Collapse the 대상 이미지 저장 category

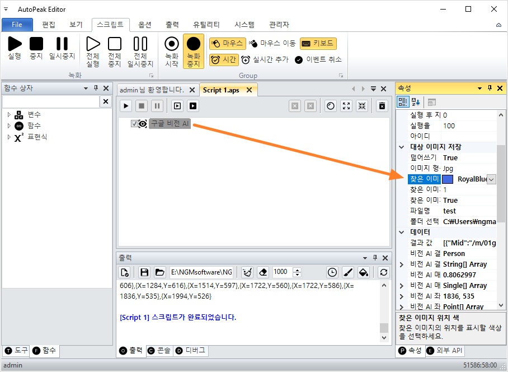pos(401,147)
